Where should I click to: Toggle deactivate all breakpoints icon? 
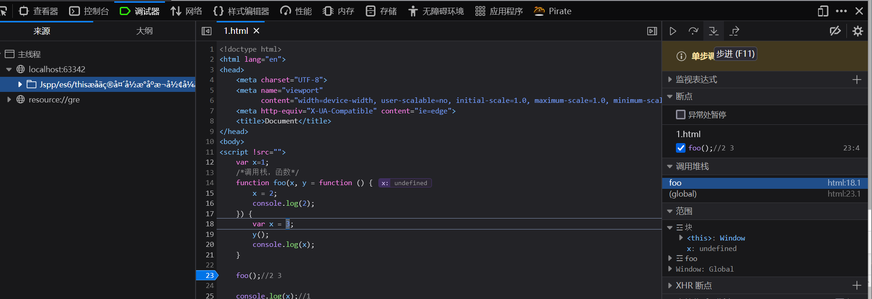(x=835, y=31)
